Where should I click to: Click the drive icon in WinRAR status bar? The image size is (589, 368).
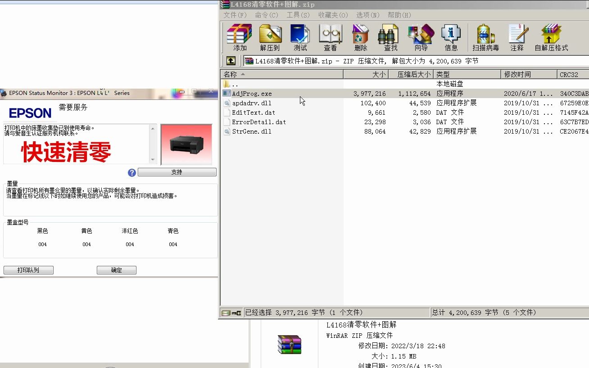pyautogui.click(x=225, y=313)
